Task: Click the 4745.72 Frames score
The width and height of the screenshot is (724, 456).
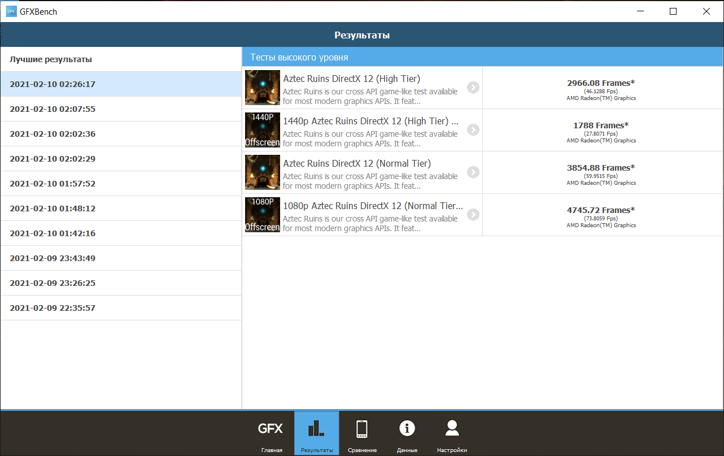Action: [601, 210]
